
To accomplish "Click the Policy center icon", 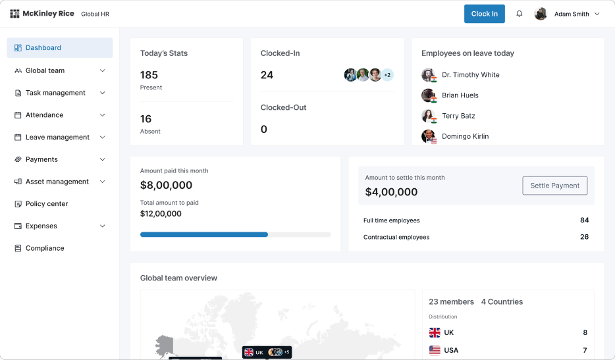I will click(x=18, y=204).
